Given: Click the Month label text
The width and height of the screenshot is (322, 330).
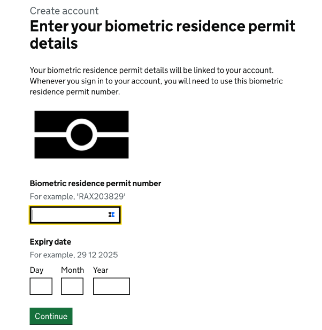Looking at the screenshot, I should [x=72, y=270].
